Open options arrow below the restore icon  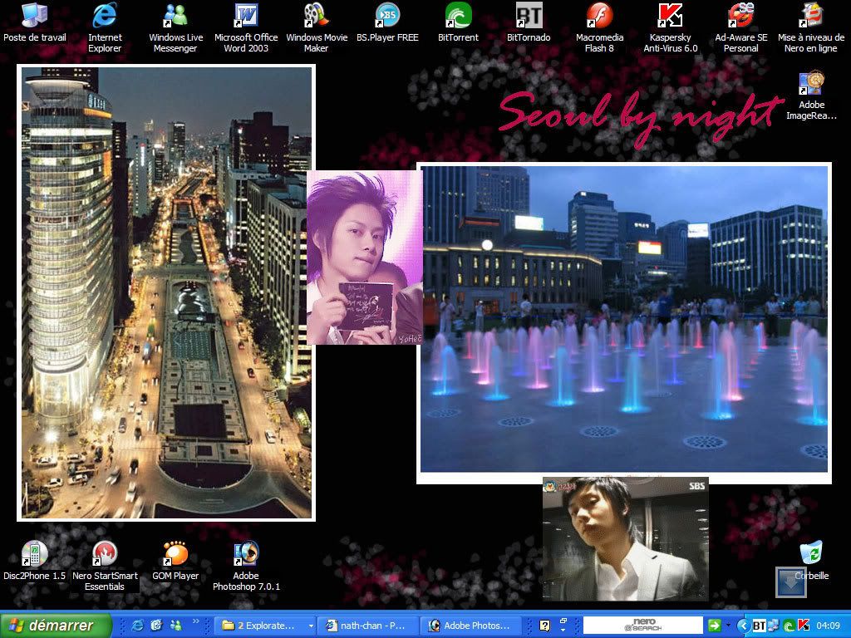(563, 631)
